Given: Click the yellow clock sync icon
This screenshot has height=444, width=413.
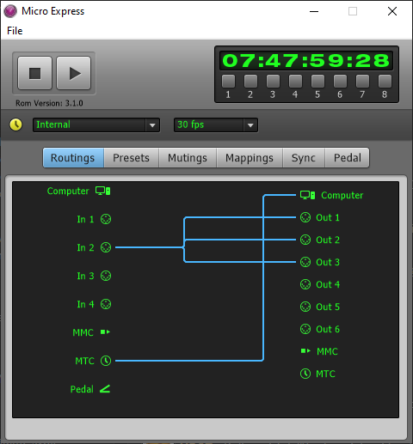Looking at the screenshot, I should click(x=15, y=125).
